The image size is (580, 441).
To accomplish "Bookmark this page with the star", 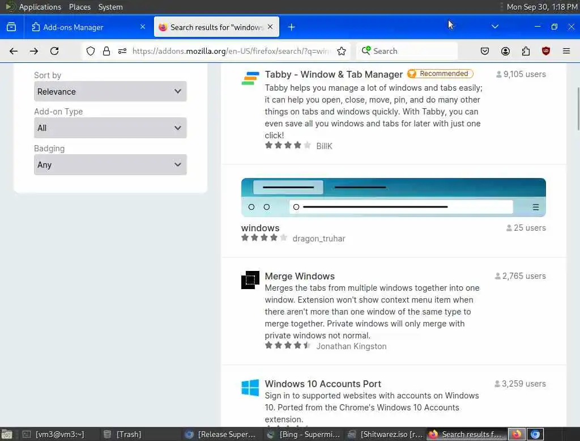I will pyautogui.click(x=342, y=51).
